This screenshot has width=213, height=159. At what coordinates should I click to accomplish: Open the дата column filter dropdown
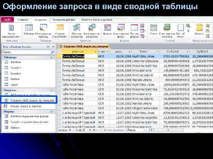[130, 52]
